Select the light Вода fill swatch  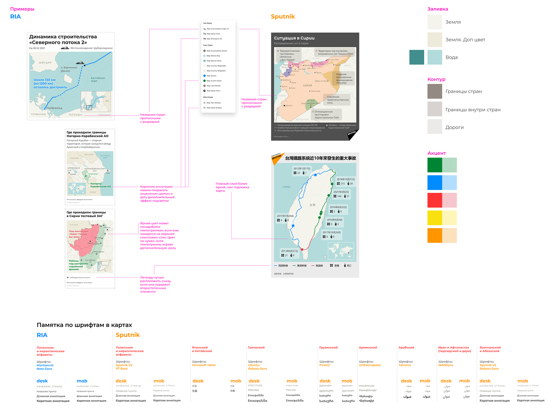pyautogui.click(x=435, y=57)
